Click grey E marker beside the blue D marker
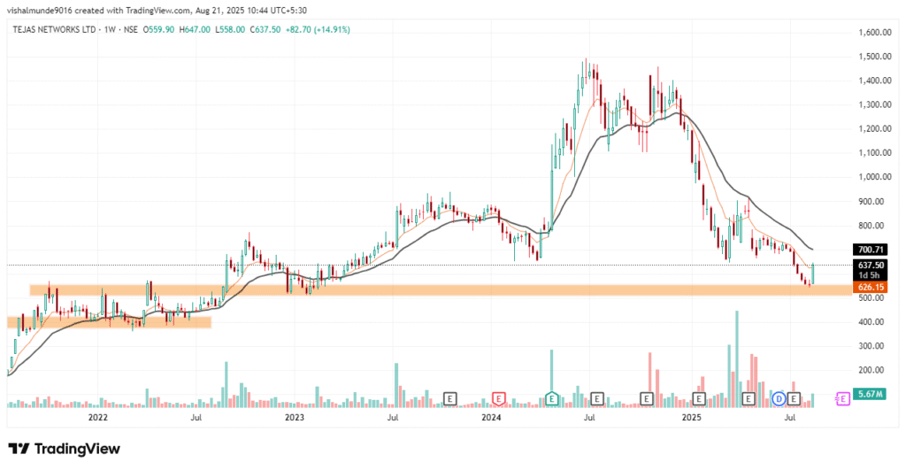Viewport: 906px width, 470px height. (794, 398)
